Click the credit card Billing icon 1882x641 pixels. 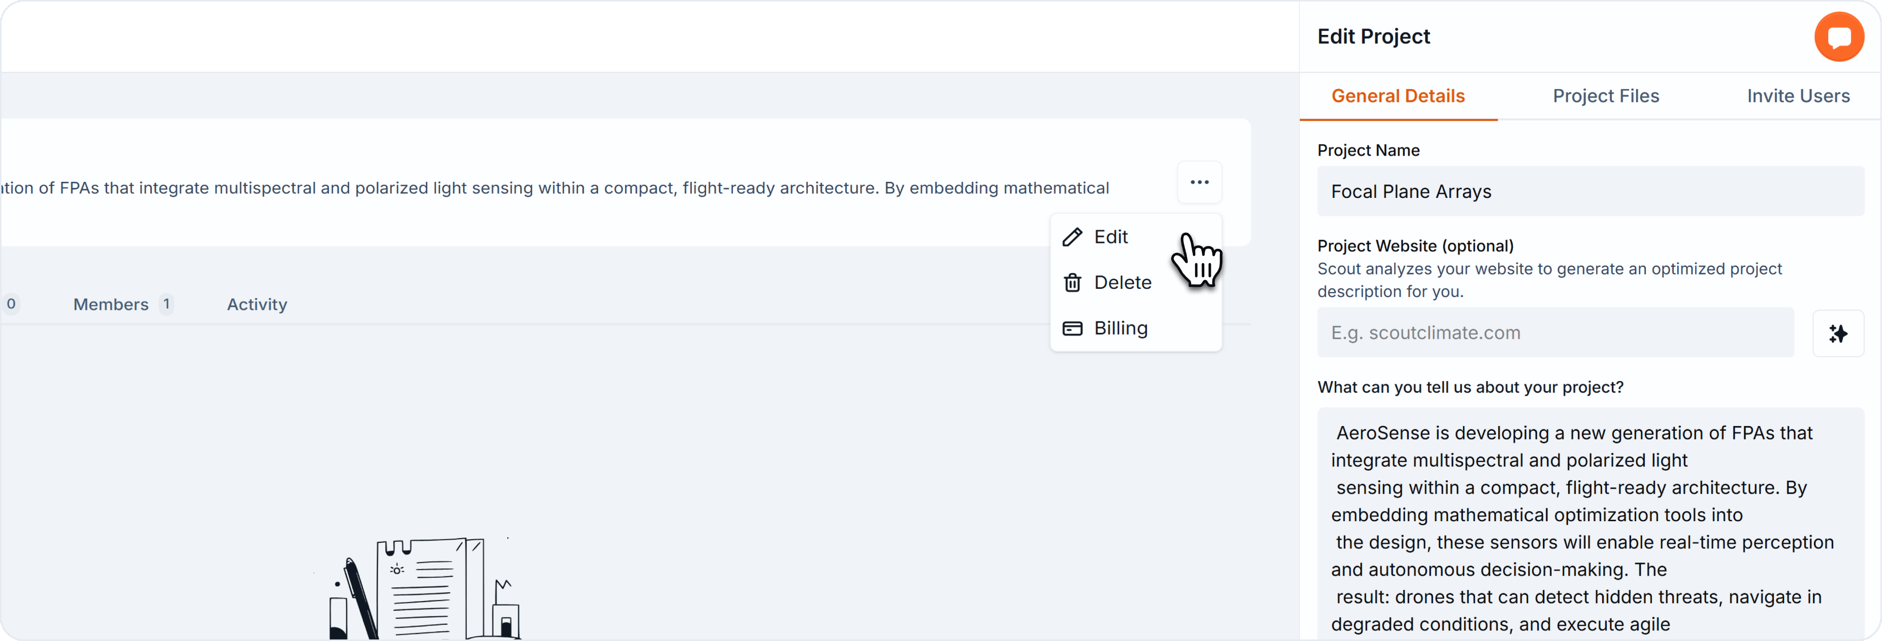point(1072,328)
